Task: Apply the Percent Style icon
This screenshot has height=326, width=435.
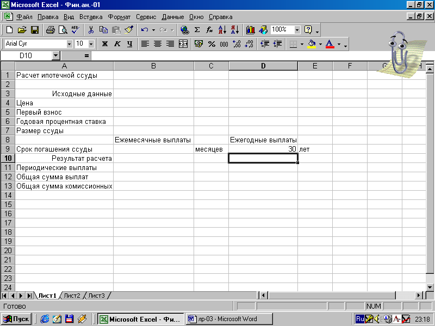Action: pos(212,44)
